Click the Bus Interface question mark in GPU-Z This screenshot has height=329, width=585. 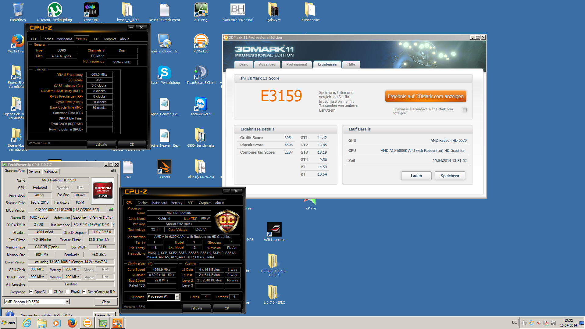coord(113,225)
